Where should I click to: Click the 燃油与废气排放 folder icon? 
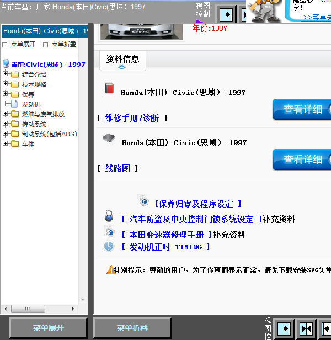coord(15,114)
